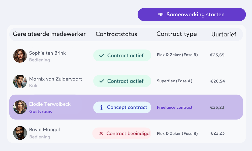Click Ravin Mangal's profile picture
Viewport: 252px width, 151px height.
pos(20,133)
